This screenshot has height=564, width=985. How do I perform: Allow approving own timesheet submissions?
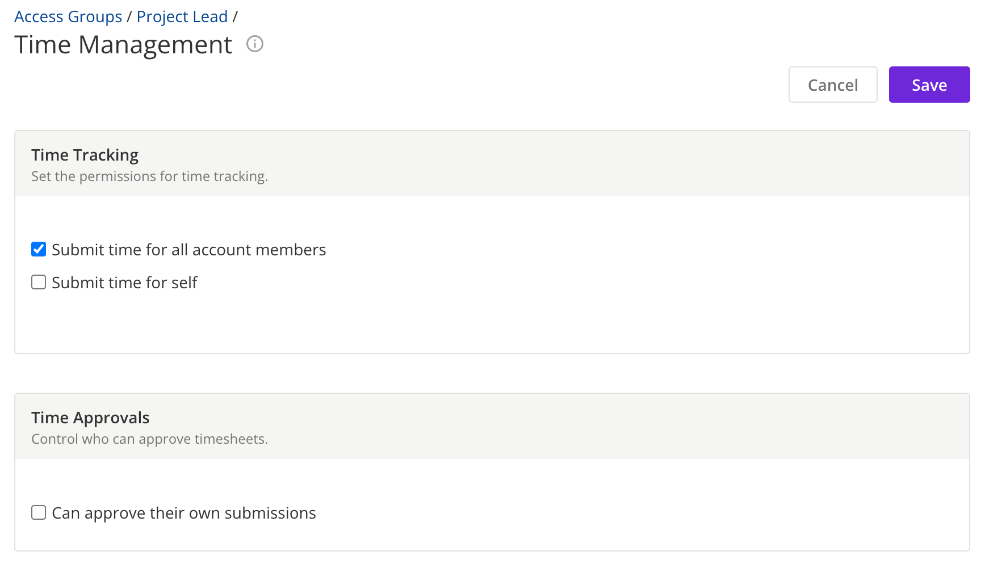[x=38, y=512]
